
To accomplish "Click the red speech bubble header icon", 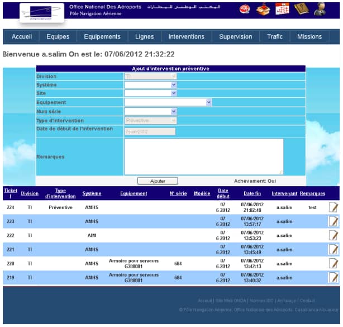I will [245, 10].
